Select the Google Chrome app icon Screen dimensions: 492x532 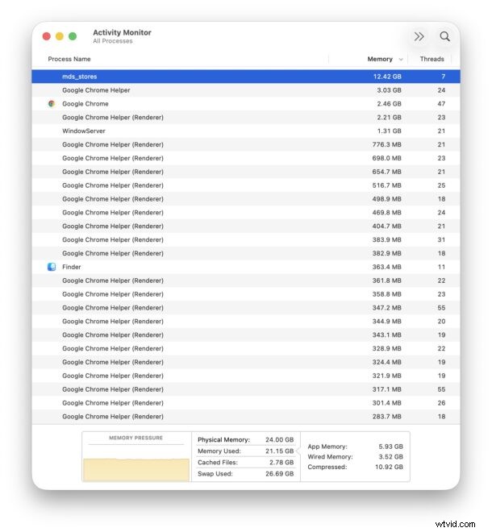[52, 104]
